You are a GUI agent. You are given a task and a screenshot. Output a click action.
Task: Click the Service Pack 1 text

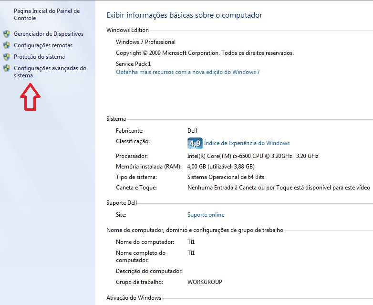[x=133, y=64]
